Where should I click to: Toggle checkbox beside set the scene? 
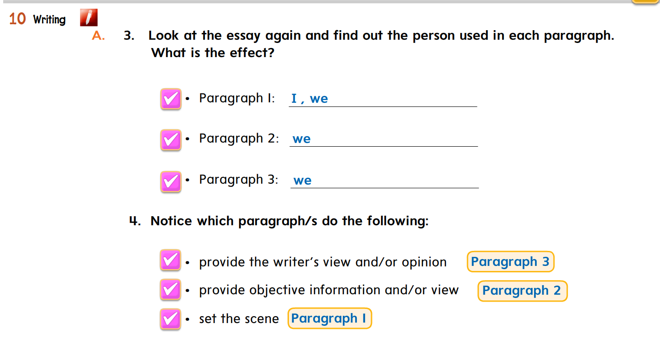pyautogui.click(x=171, y=319)
